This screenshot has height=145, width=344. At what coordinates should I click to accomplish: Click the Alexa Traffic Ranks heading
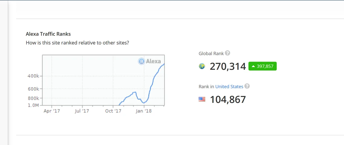click(x=48, y=34)
